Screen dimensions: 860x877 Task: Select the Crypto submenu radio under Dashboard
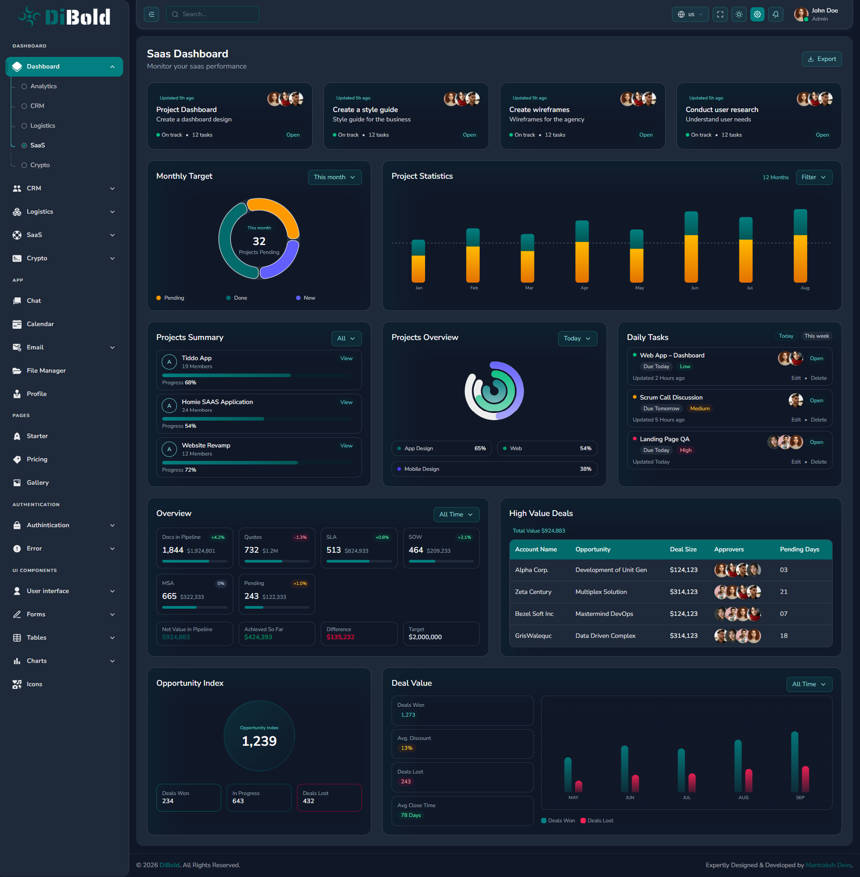(24, 165)
